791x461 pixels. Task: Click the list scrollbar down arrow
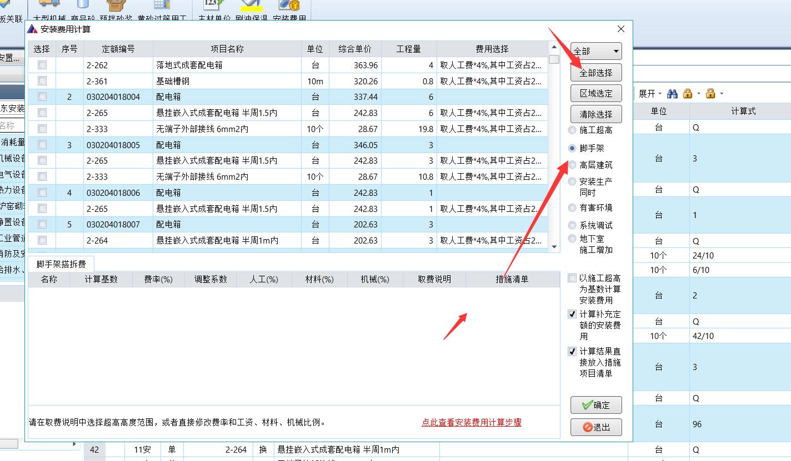point(554,246)
